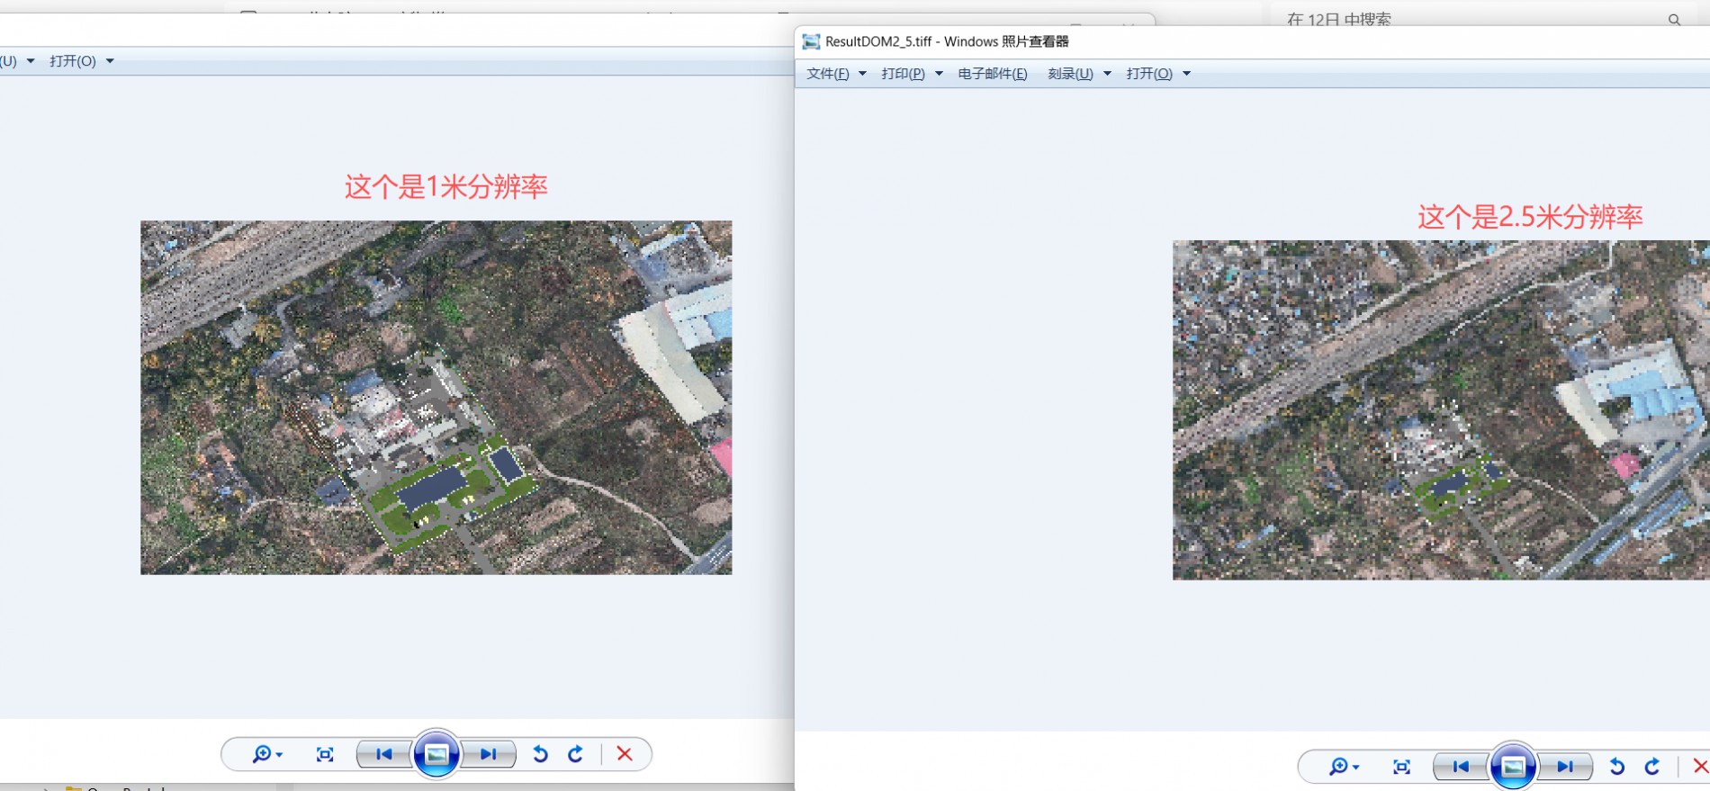The width and height of the screenshot is (1710, 791).
Task: Start slideshow in the left photo viewer
Action: tap(436, 754)
